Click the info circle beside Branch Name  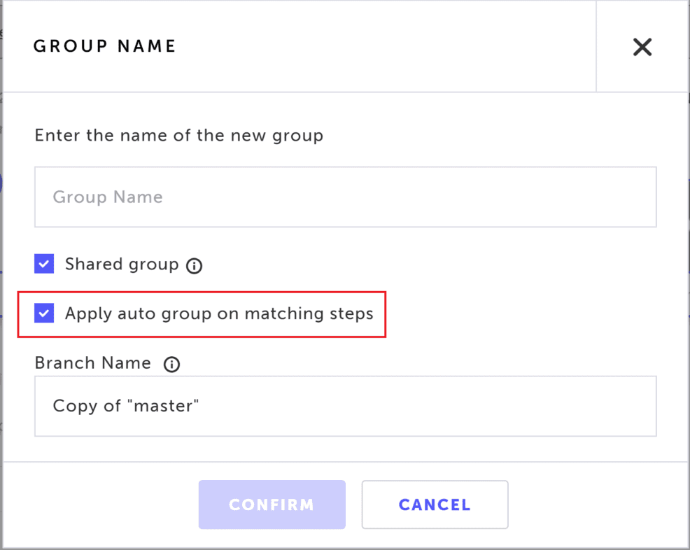pyautogui.click(x=171, y=364)
